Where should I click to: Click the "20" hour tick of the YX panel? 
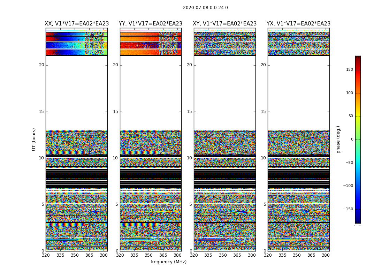pyautogui.click(x=264, y=65)
